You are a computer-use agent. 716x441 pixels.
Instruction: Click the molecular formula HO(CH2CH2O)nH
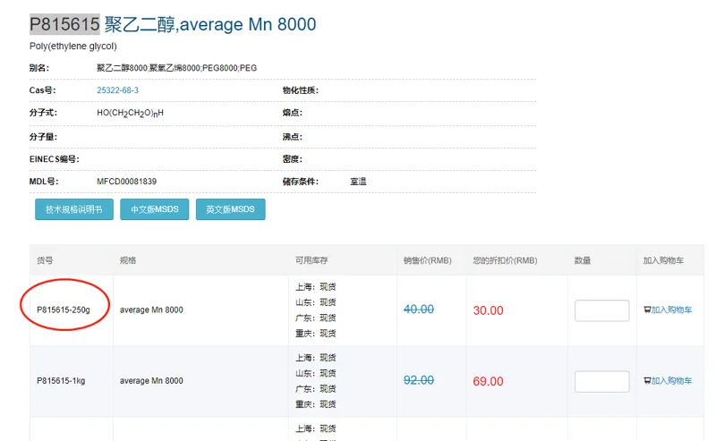130,114
